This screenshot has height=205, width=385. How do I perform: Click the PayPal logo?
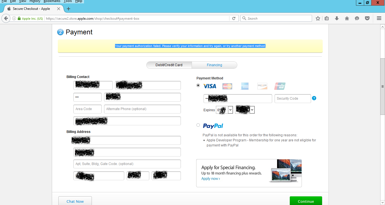(213, 126)
